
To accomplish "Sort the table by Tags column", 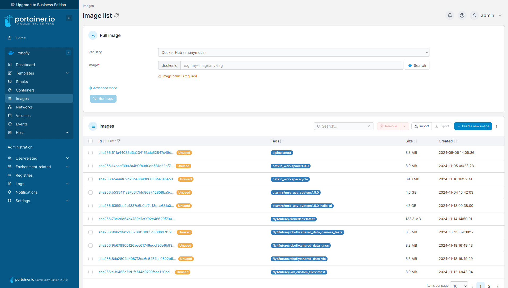I will coord(277,141).
